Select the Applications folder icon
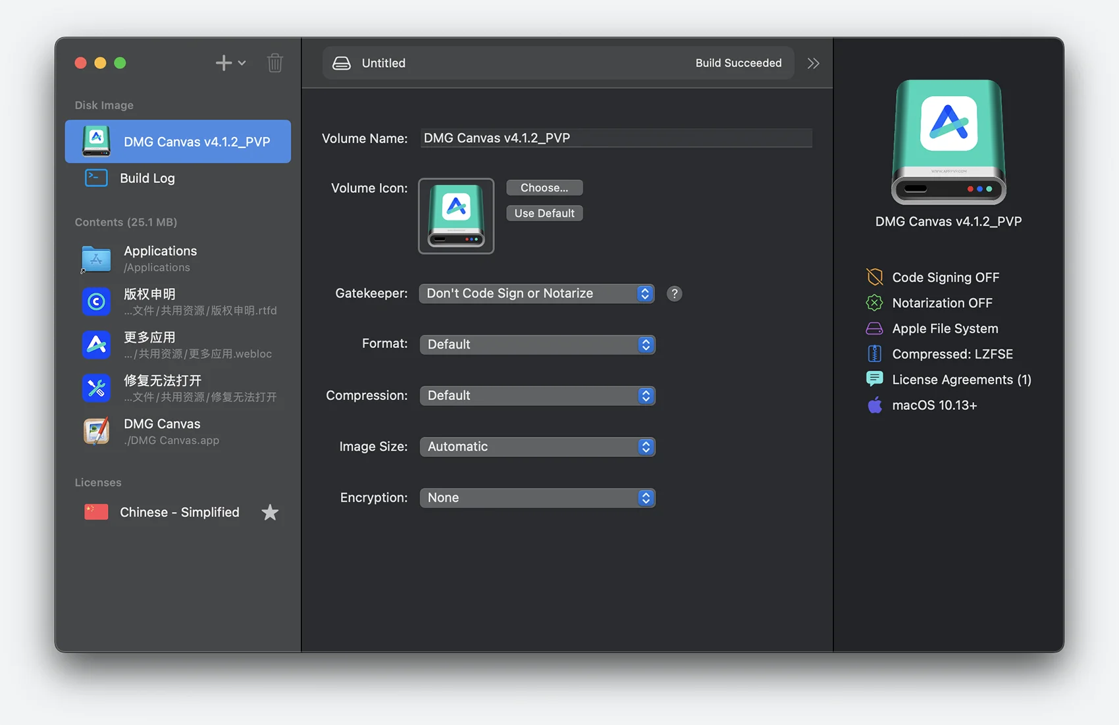 [x=96, y=259]
